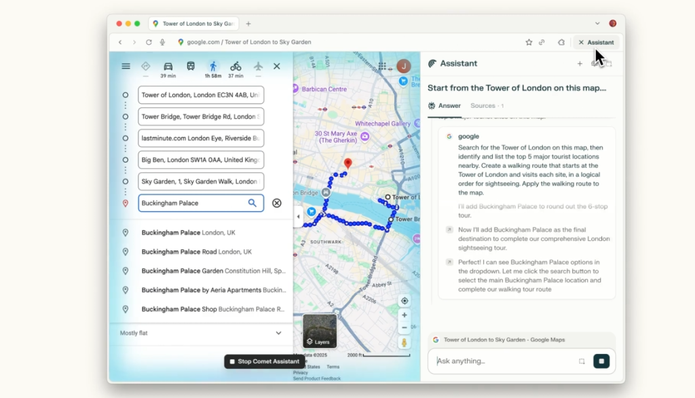Screen dimensions: 695x398
Task: Click the expand arrow beside 'Now I'll add' step
Action: point(449,230)
